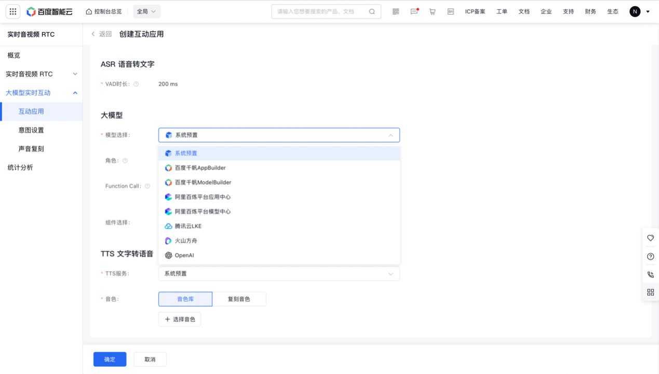Collapse the 模型选择 dropdown arrow
The width and height of the screenshot is (659, 374).
391,135
